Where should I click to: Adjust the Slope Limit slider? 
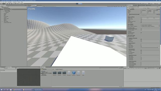pos(148,48)
